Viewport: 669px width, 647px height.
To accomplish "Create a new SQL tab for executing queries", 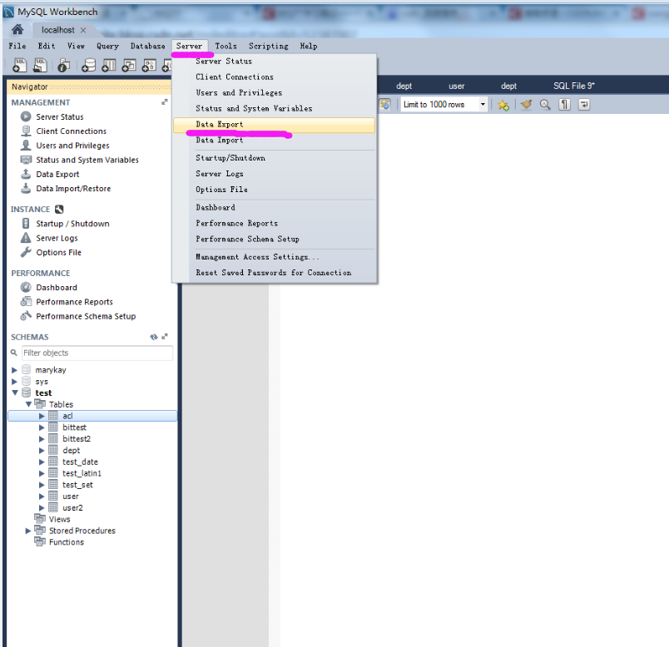I will click(x=18, y=65).
